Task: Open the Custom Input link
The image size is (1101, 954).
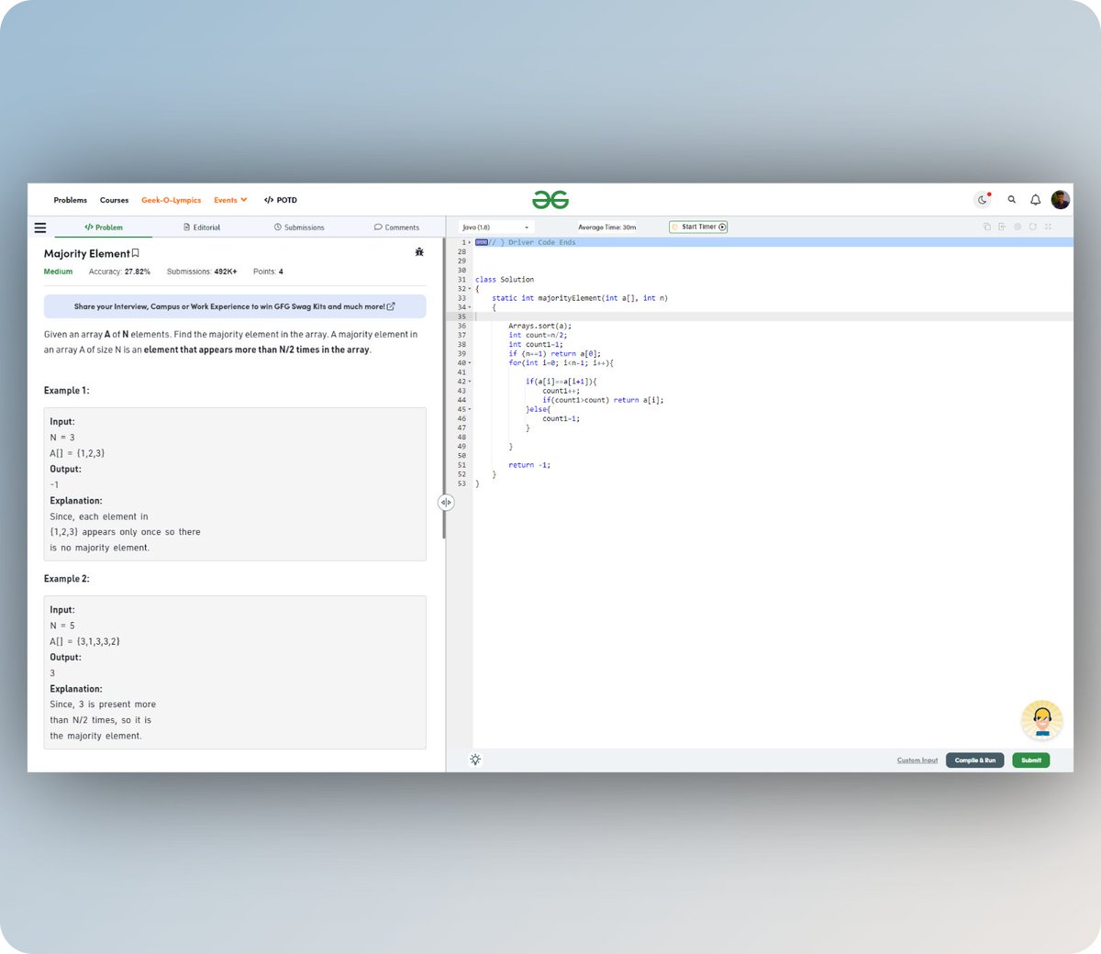Action: [917, 760]
